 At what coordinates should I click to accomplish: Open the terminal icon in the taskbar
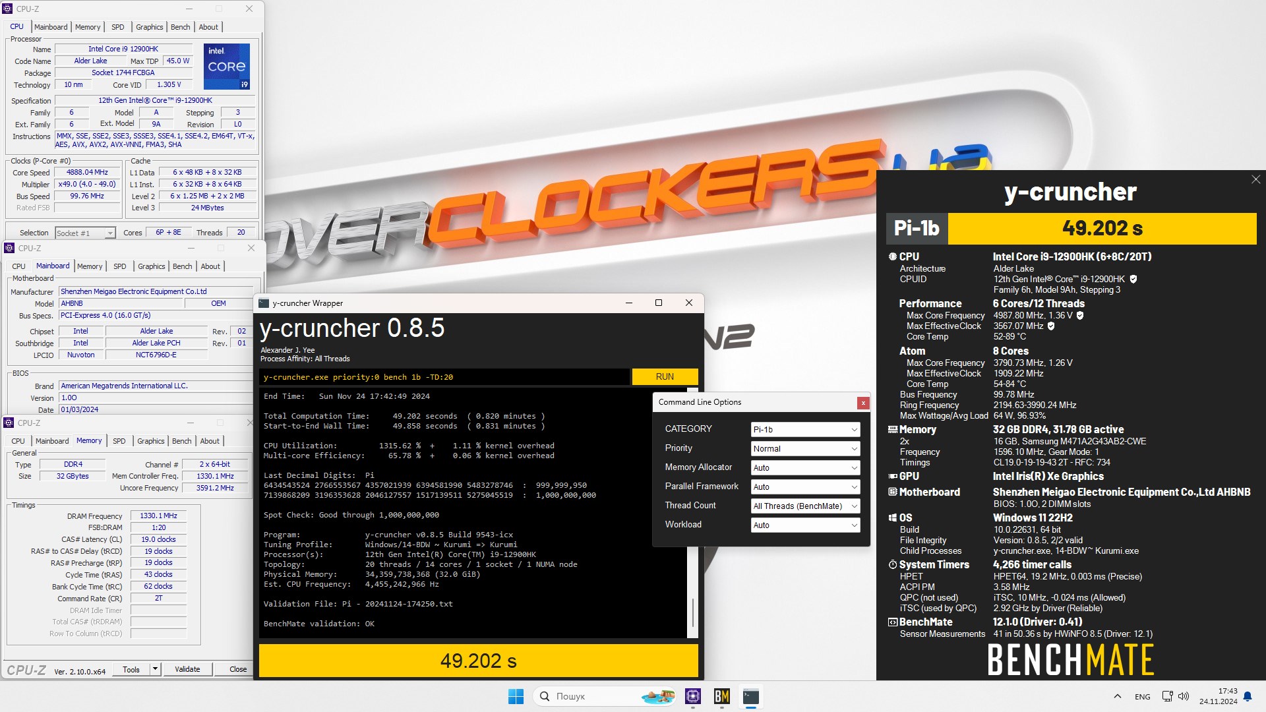[x=751, y=696]
